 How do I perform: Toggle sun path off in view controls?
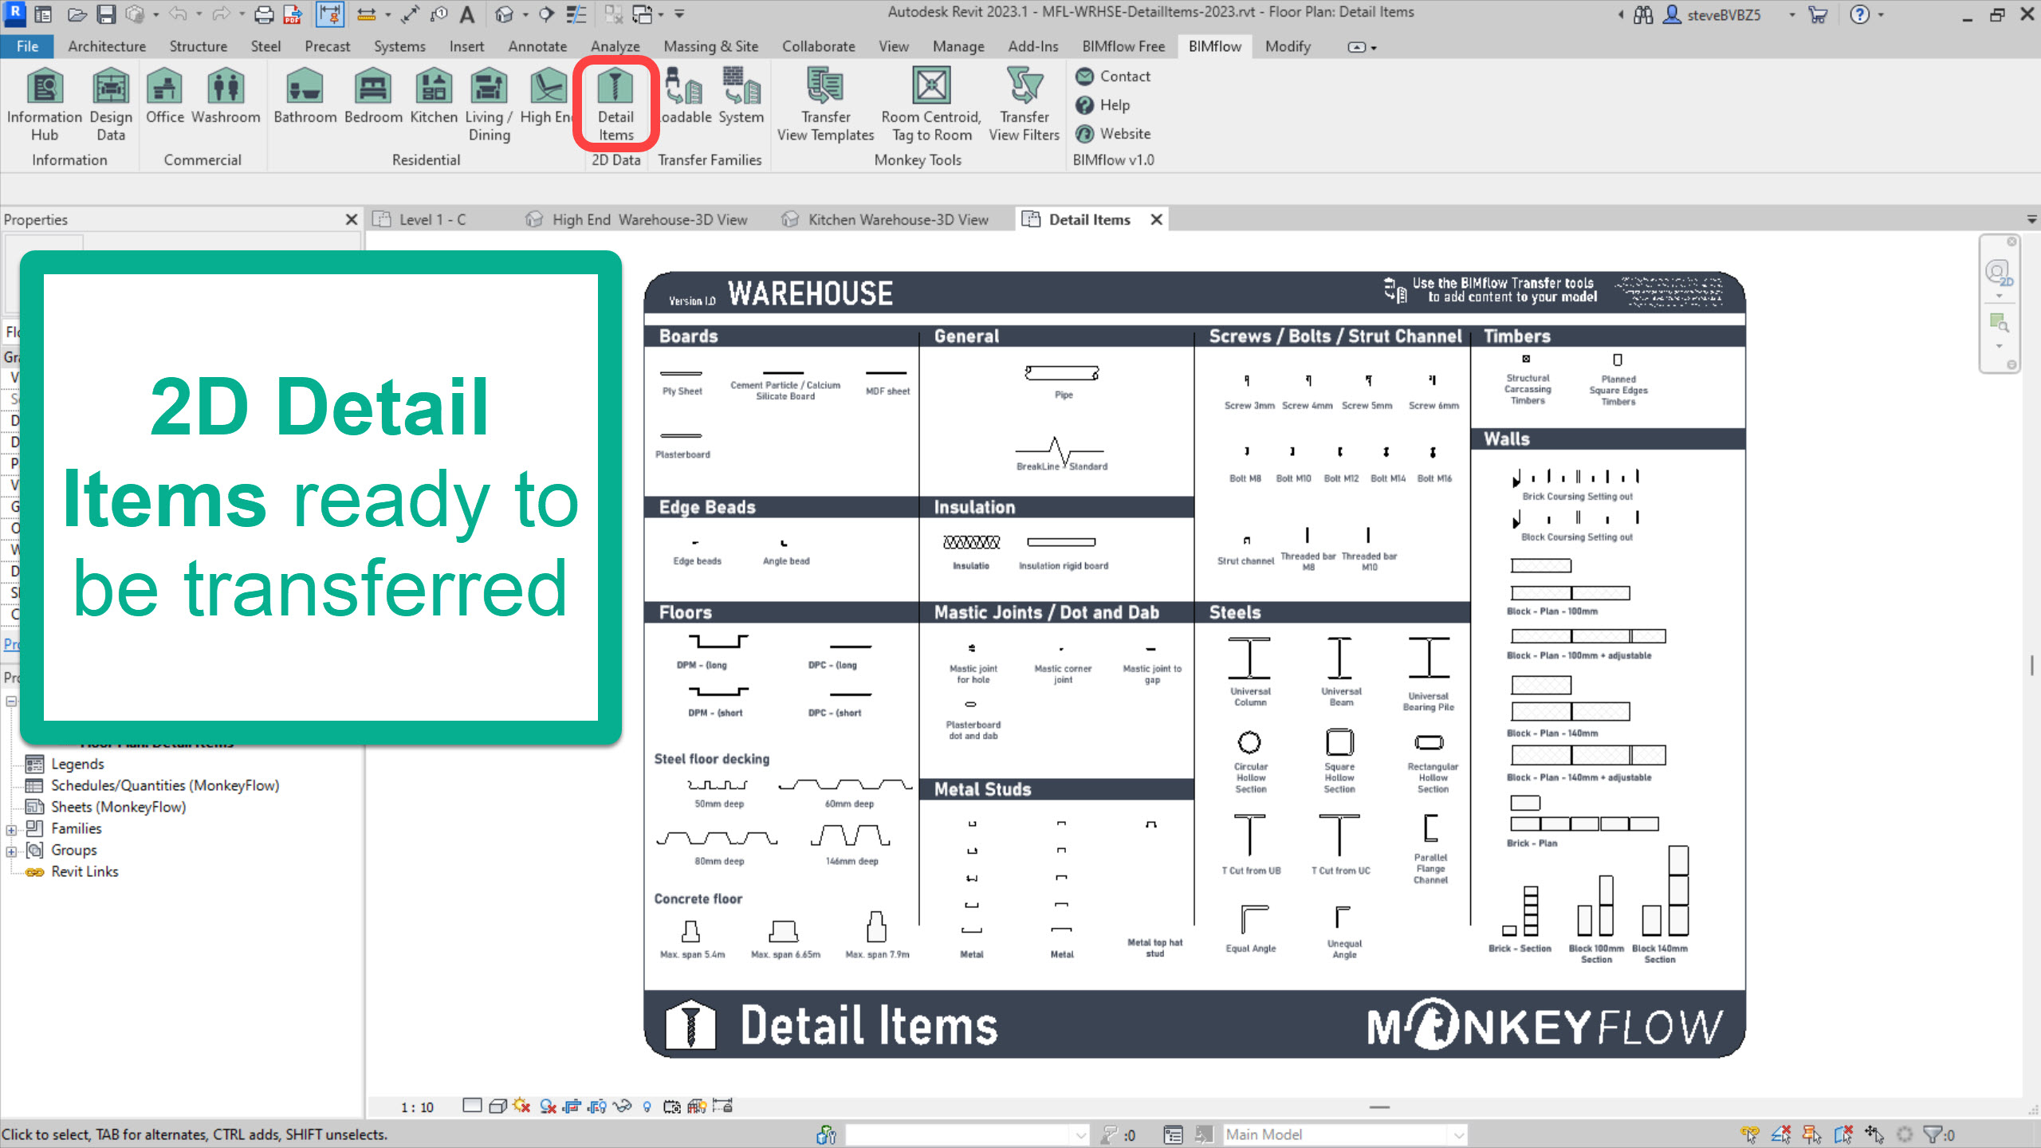click(522, 1107)
